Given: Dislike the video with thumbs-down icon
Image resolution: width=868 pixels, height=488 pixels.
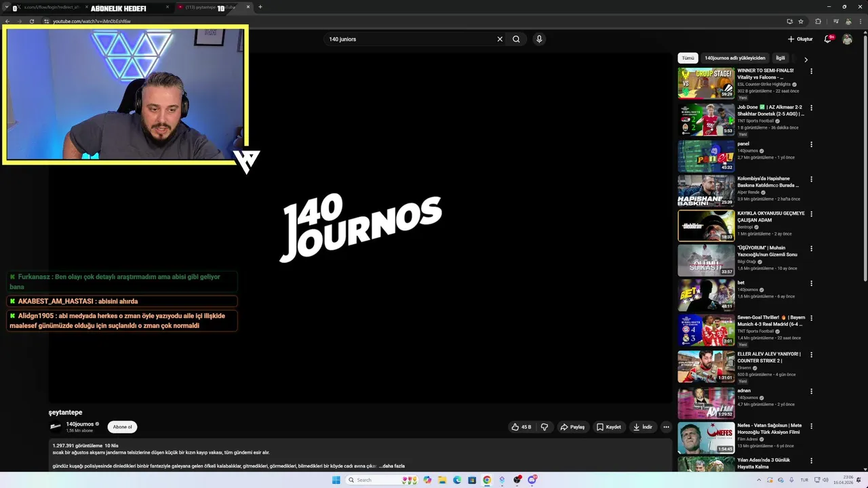Looking at the screenshot, I should (x=544, y=427).
